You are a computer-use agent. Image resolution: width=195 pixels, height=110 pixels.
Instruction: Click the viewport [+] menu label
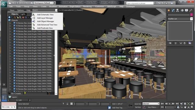click(x=60, y=10)
